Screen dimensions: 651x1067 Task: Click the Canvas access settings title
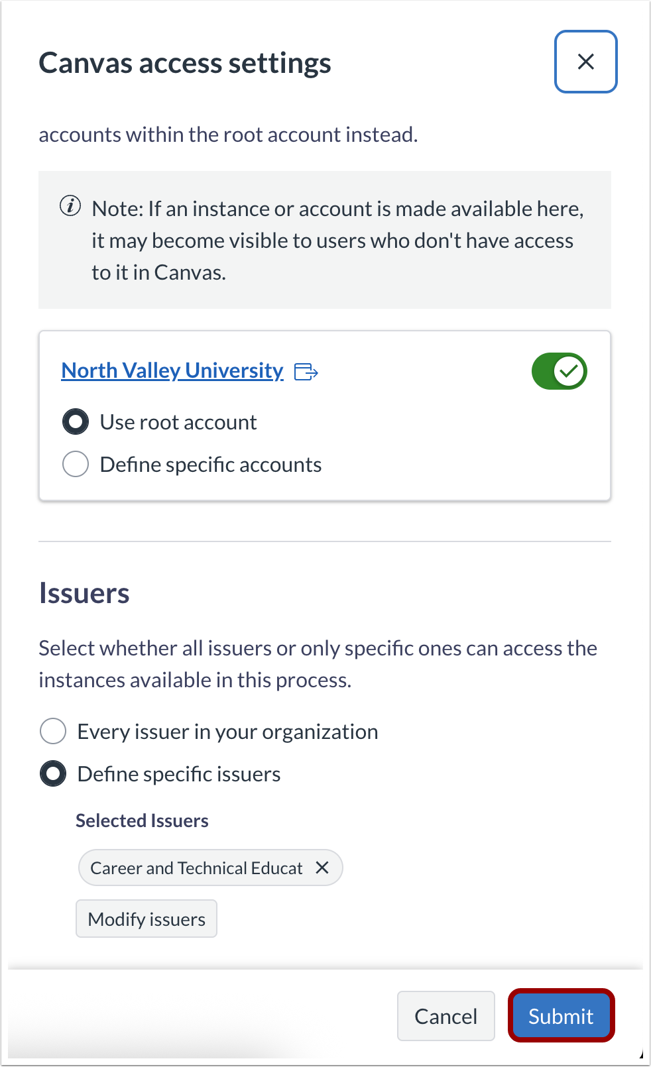[x=186, y=62]
